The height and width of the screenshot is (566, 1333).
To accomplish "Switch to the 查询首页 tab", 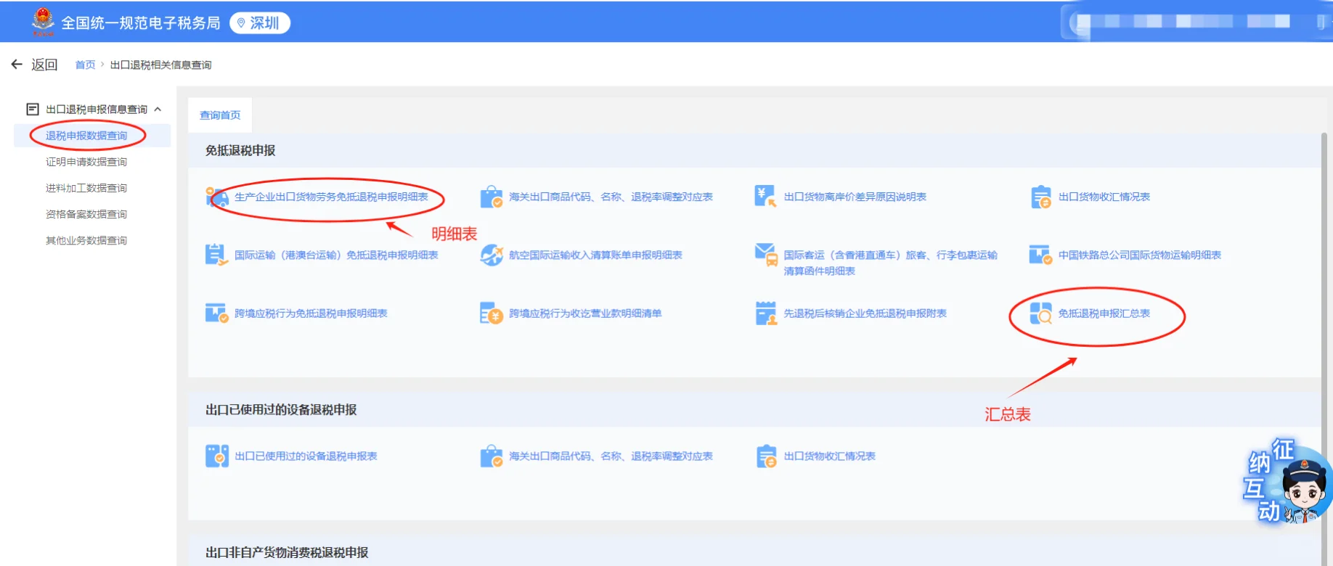I will click(x=220, y=115).
